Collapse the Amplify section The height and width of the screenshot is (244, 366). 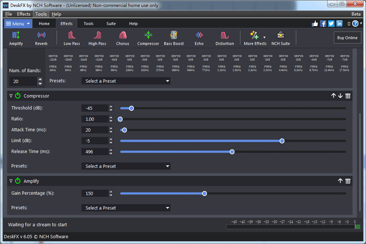11,181
